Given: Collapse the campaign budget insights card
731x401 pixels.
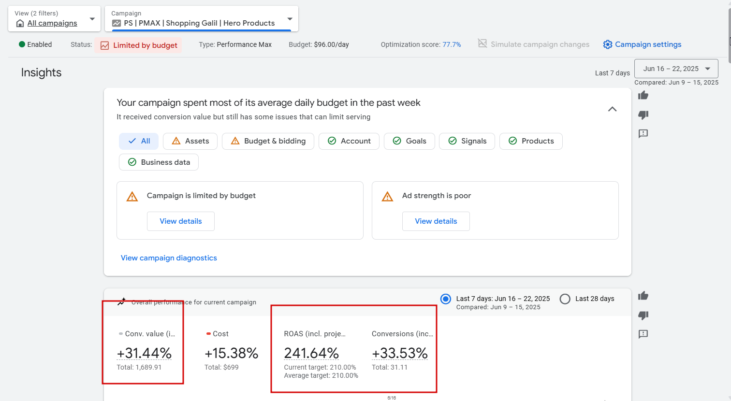Looking at the screenshot, I should click(612, 109).
